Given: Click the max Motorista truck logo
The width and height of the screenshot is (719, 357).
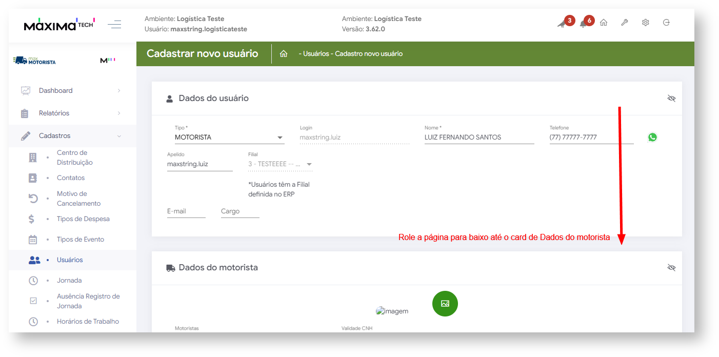Looking at the screenshot, I should [34, 61].
